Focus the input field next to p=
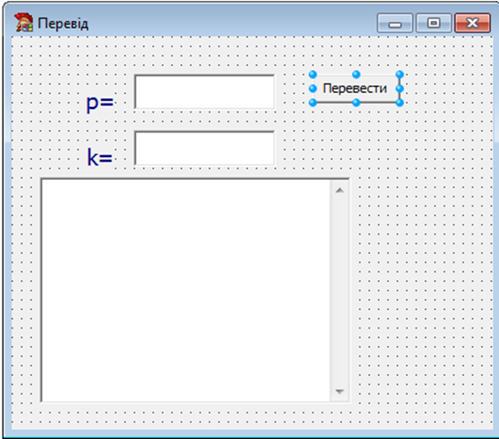The height and width of the screenshot is (439, 499). (x=205, y=92)
